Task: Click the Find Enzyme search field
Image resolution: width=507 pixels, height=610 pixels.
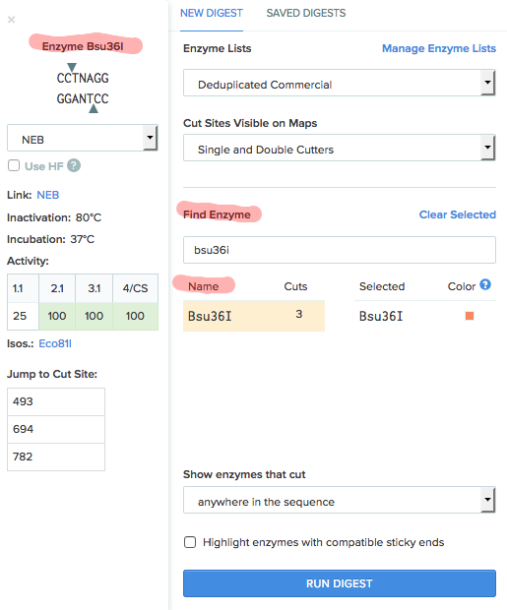Action: pos(340,250)
